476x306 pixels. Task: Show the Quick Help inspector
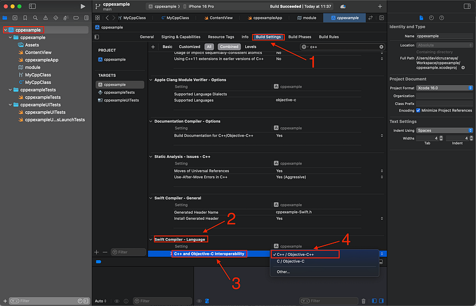441,18
